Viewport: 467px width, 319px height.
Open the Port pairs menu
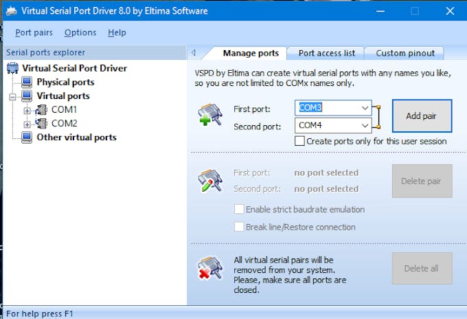click(x=34, y=32)
